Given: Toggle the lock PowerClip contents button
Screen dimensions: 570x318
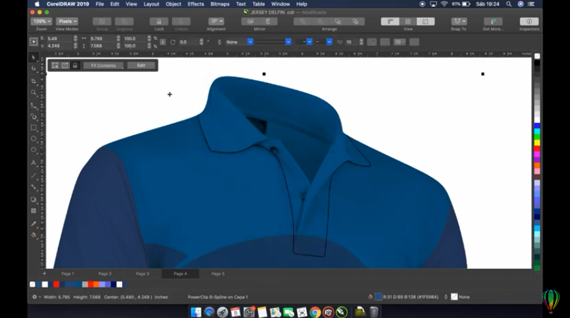Looking at the screenshot, I should (x=74, y=65).
